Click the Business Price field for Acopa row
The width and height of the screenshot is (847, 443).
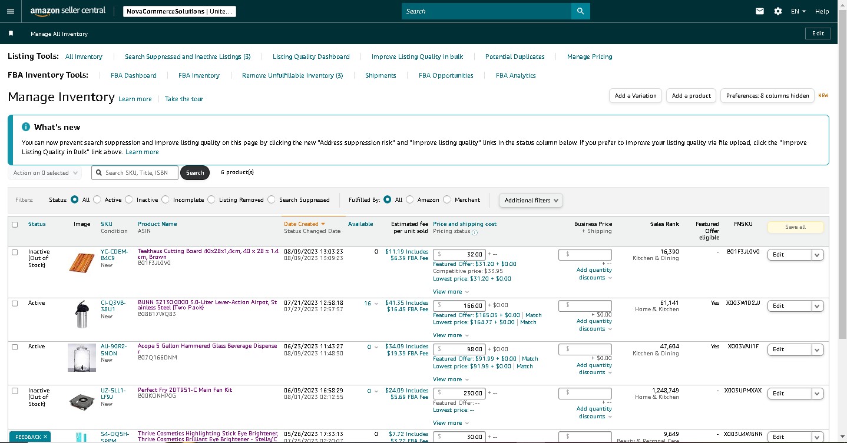[585, 349]
